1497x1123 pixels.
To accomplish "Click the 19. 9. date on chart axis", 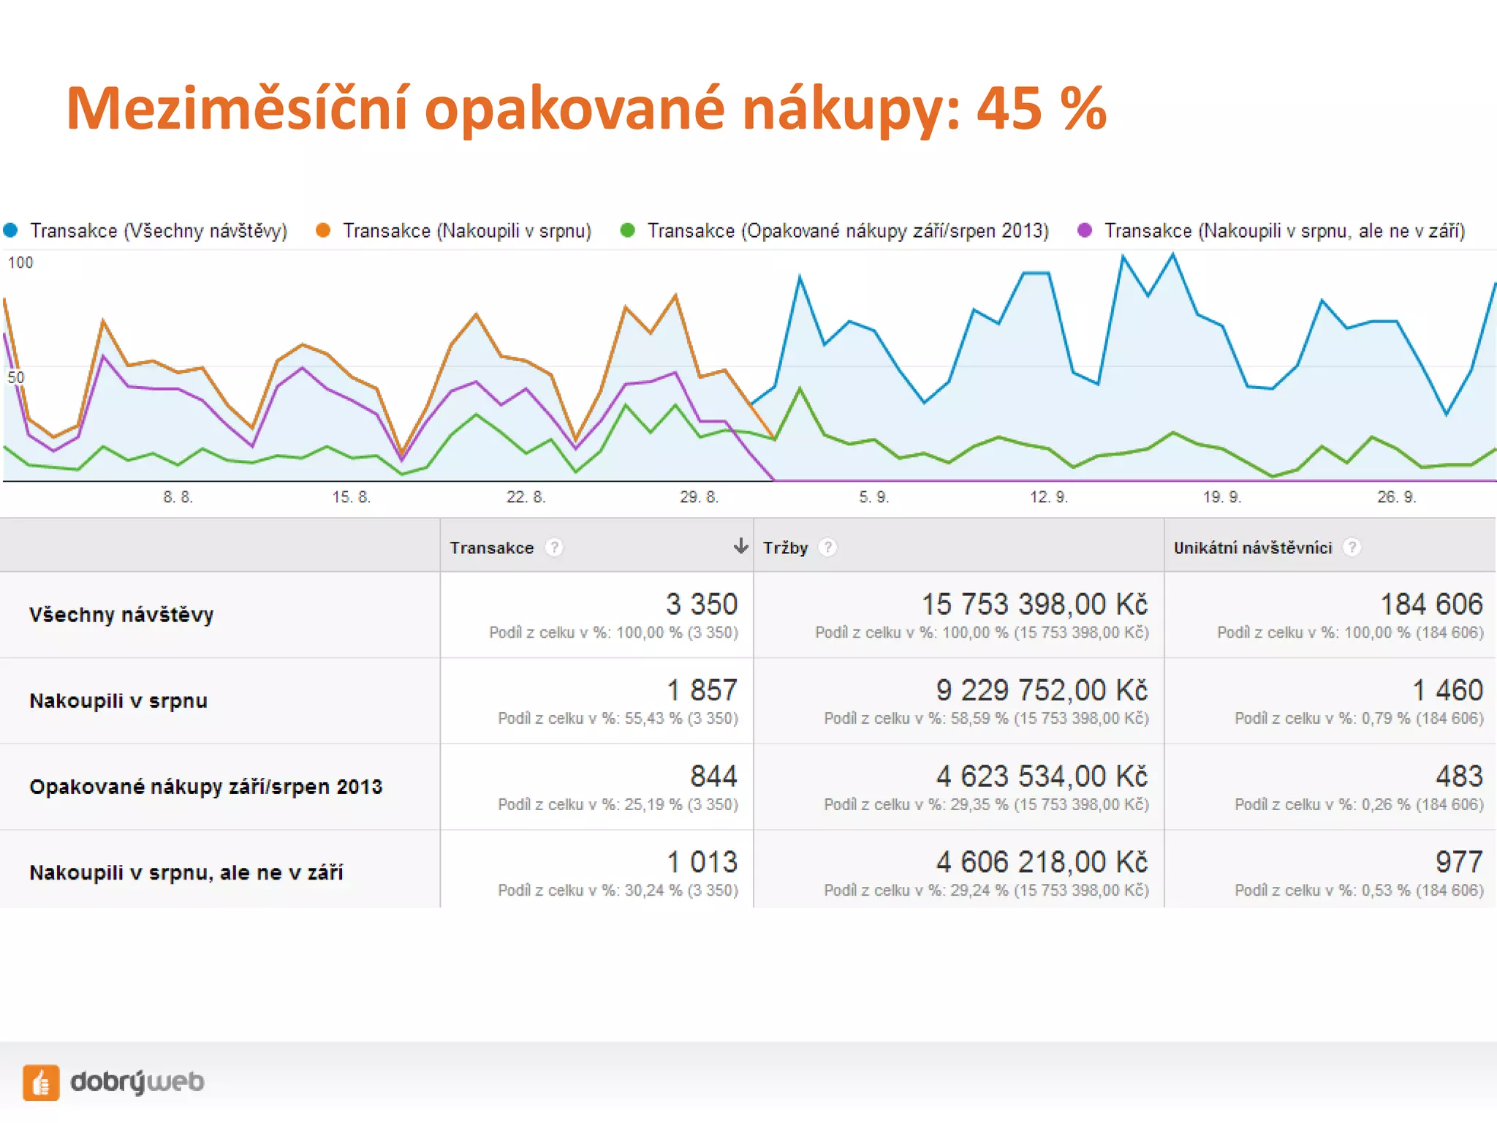I will tap(1222, 497).
